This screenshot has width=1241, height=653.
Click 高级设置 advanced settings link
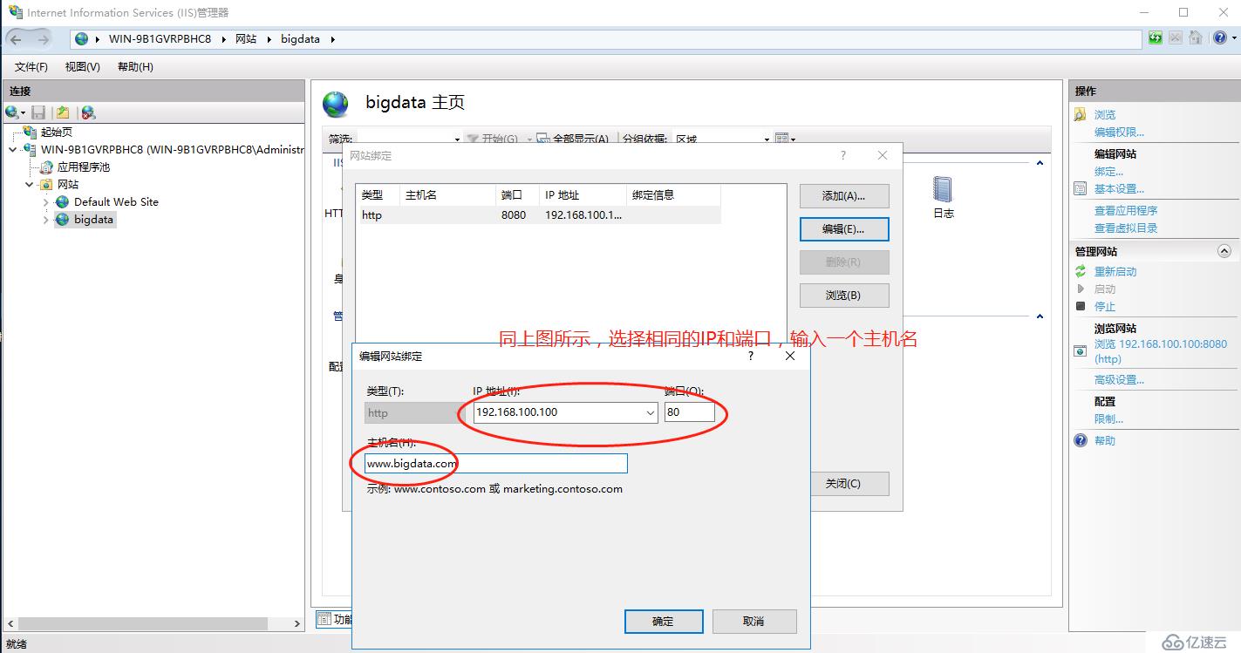pyautogui.click(x=1119, y=379)
